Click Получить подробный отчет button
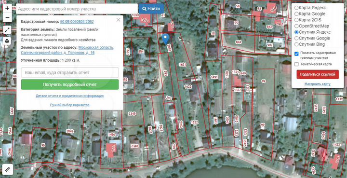Viewport: 347px width, 178px height. [70, 84]
